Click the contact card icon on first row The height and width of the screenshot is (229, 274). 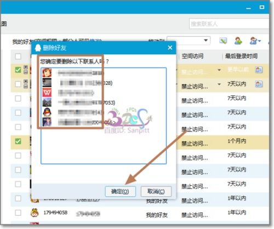click(259, 70)
